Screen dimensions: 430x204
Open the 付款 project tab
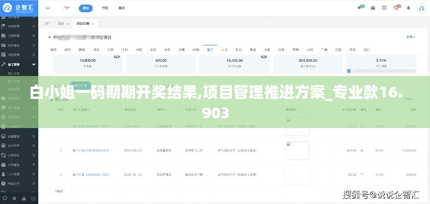[x=281, y=50]
